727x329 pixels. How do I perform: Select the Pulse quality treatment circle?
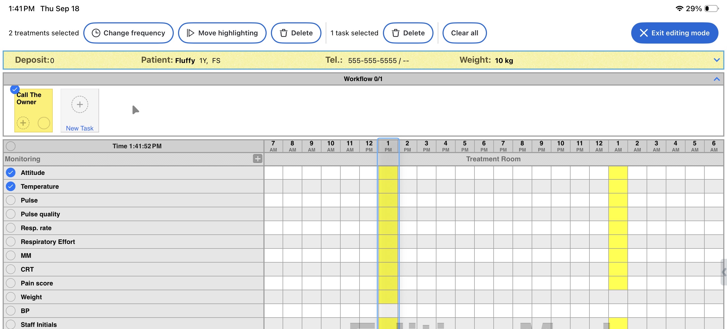[x=11, y=214]
